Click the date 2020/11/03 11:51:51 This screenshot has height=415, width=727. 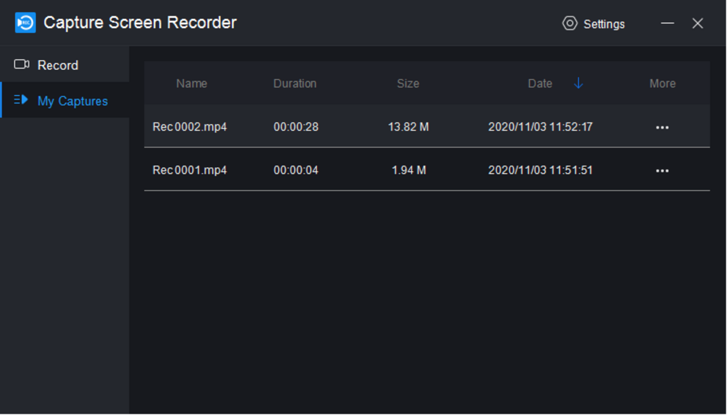point(540,170)
